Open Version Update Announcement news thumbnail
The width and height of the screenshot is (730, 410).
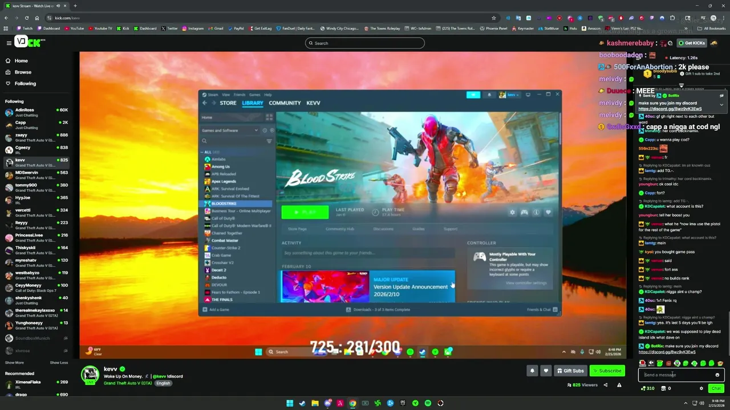[x=325, y=286]
